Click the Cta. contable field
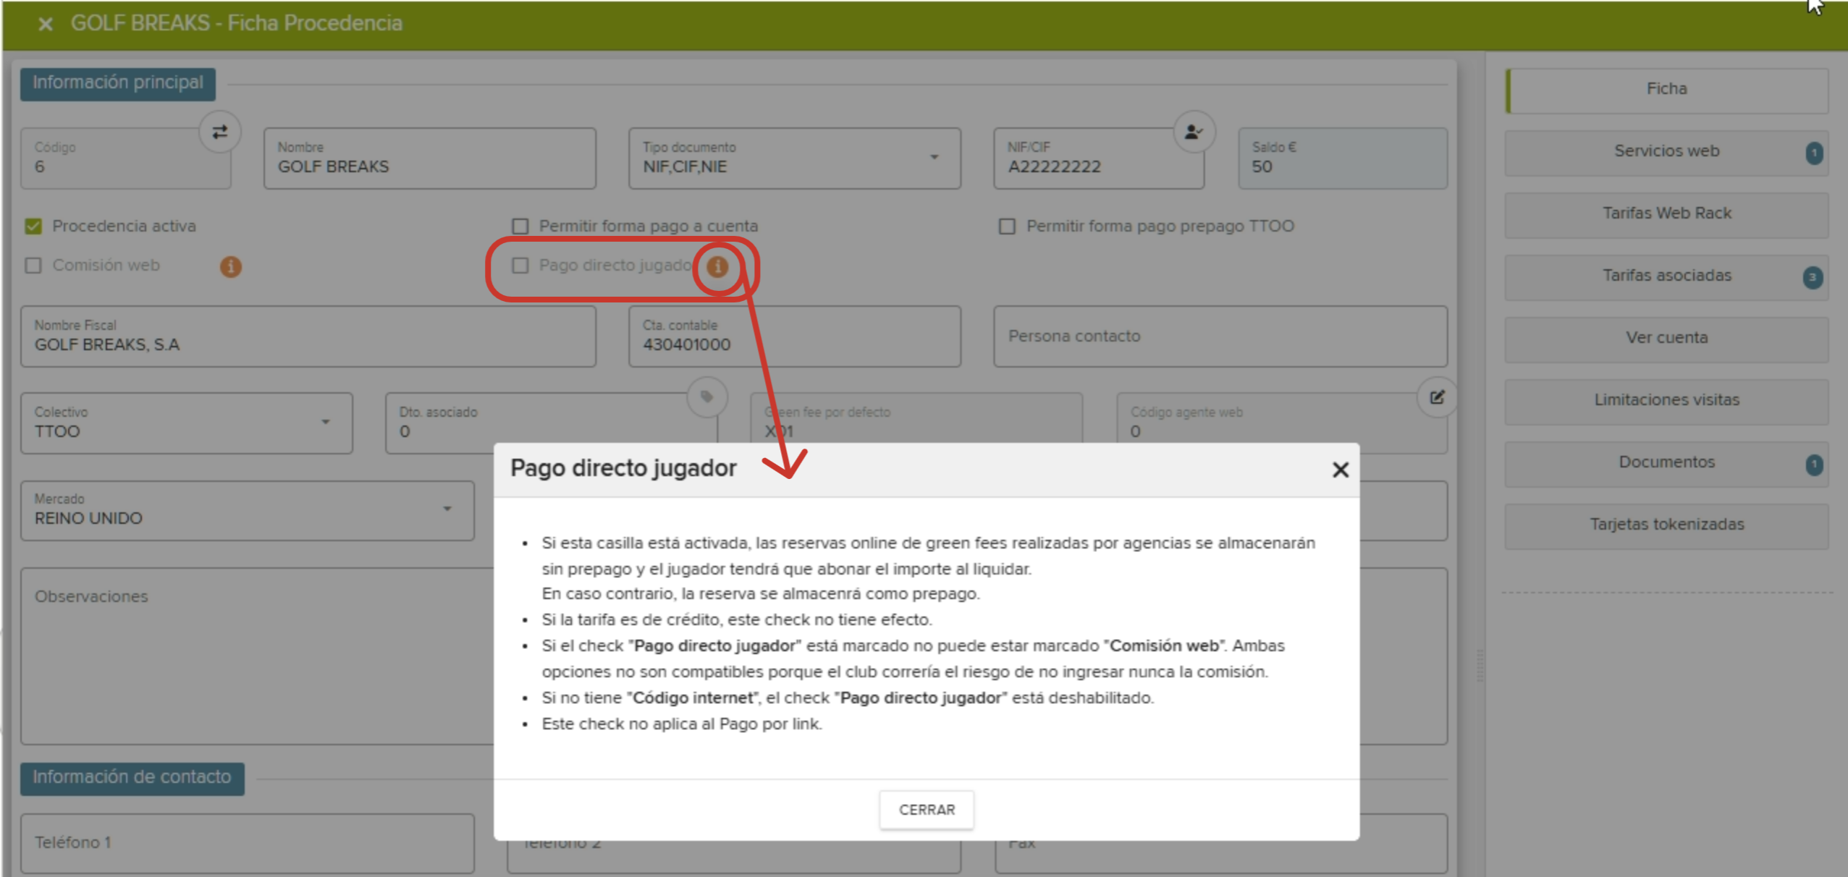 tap(794, 336)
